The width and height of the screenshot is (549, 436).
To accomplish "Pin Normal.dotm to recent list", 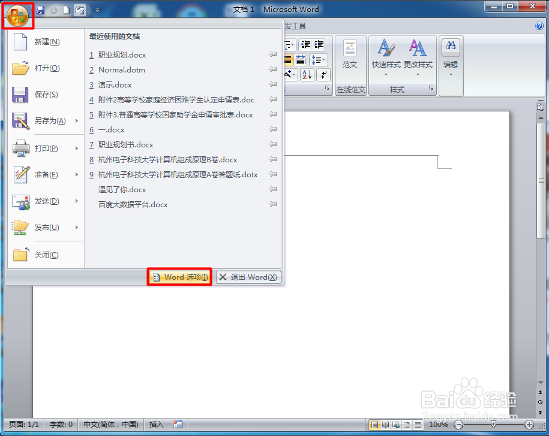I will (272, 69).
